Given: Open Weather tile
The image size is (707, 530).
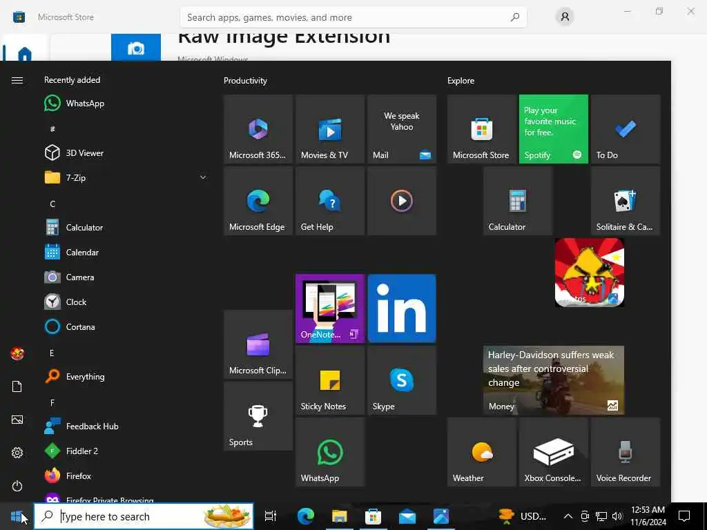Looking at the screenshot, I should pyautogui.click(x=482, y=452).
